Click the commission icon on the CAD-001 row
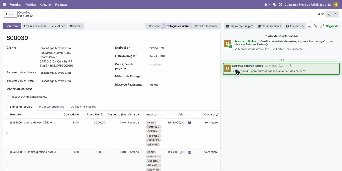 pyautogui.click(x=189, y=152)
